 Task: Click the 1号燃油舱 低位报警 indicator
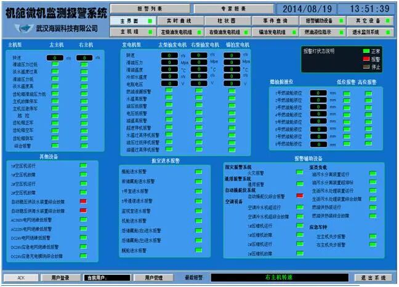(x=347, y=93)
